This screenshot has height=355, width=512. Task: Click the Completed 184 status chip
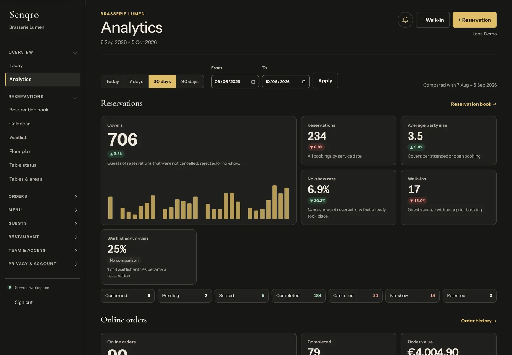299,296
